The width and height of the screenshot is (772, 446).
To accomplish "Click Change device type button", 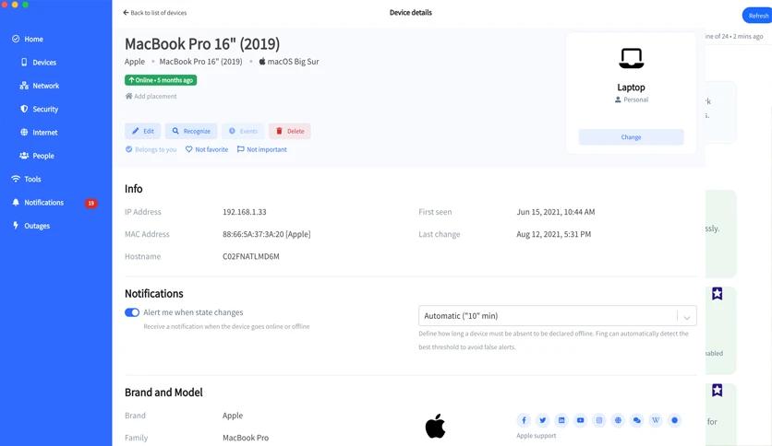I will [x=632, y=137].
